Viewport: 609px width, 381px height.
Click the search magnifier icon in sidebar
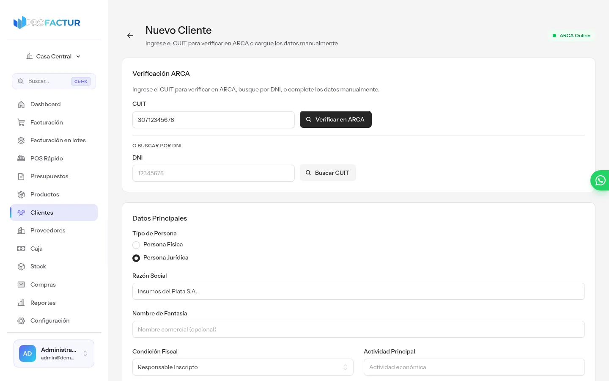(20, 81)
